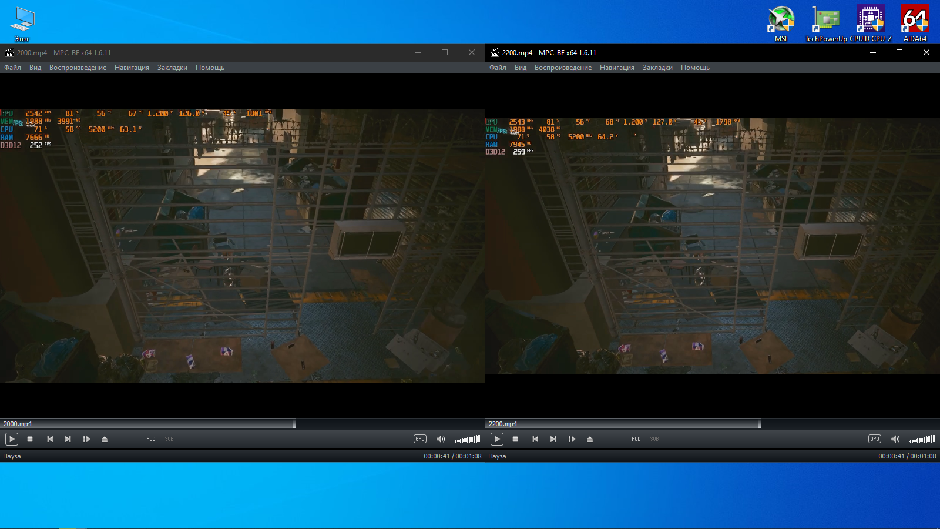Open the Вид menu in 2000.mp4 window

[35, 68]
